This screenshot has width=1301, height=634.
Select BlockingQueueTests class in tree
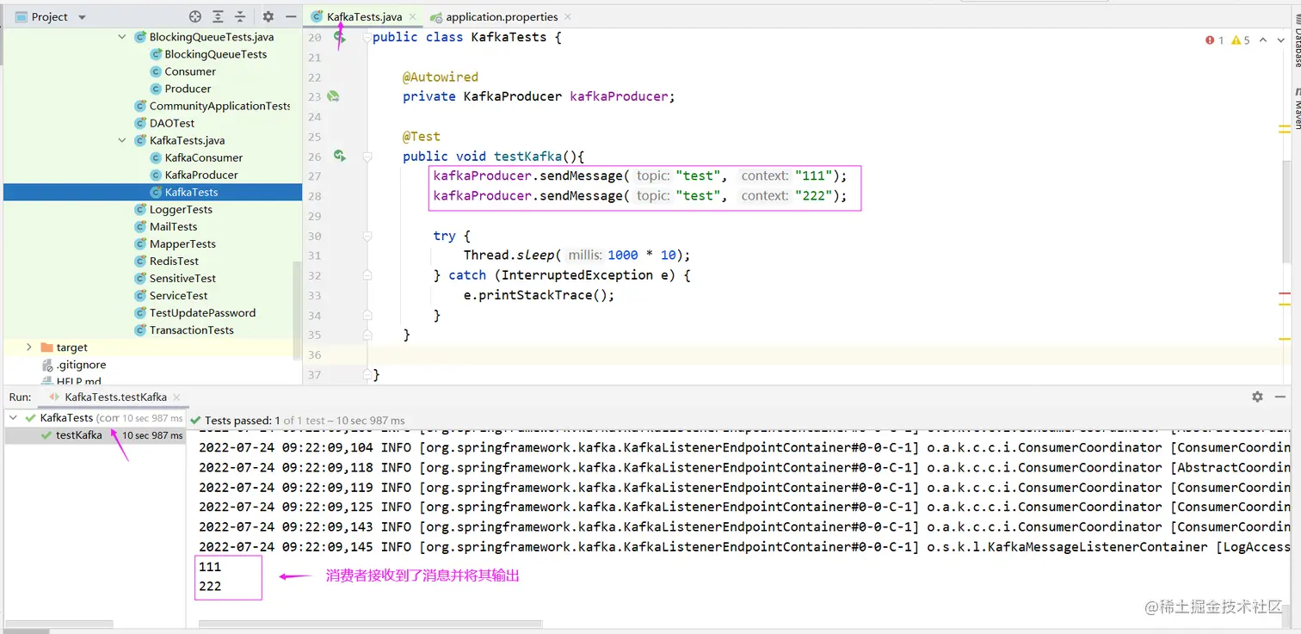coord(216,54)
